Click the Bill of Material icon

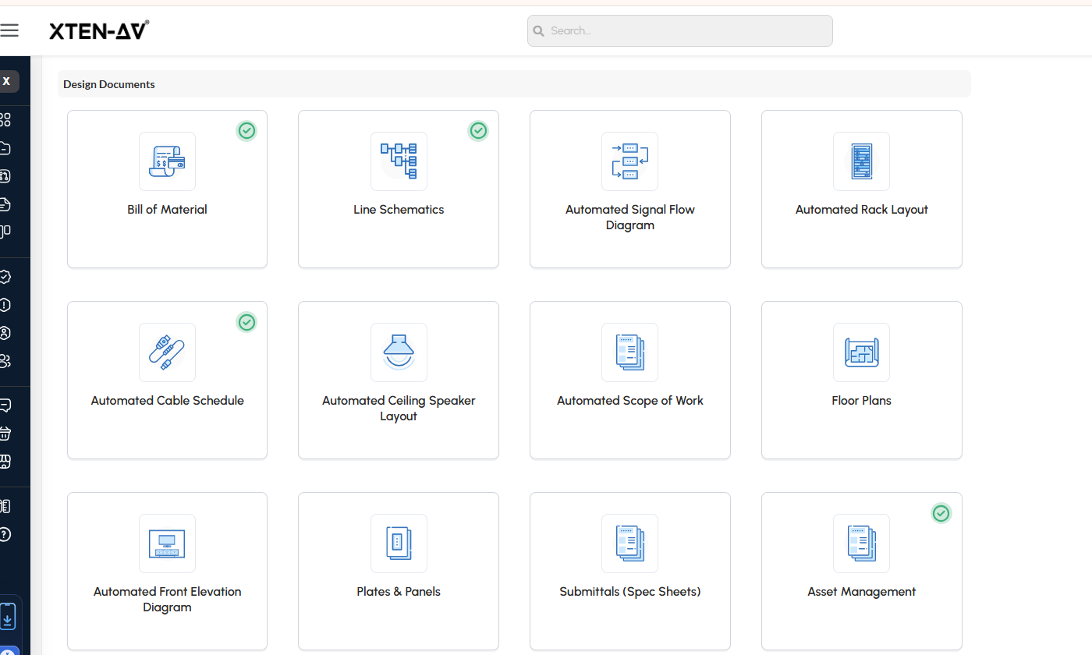coord(167,161)
